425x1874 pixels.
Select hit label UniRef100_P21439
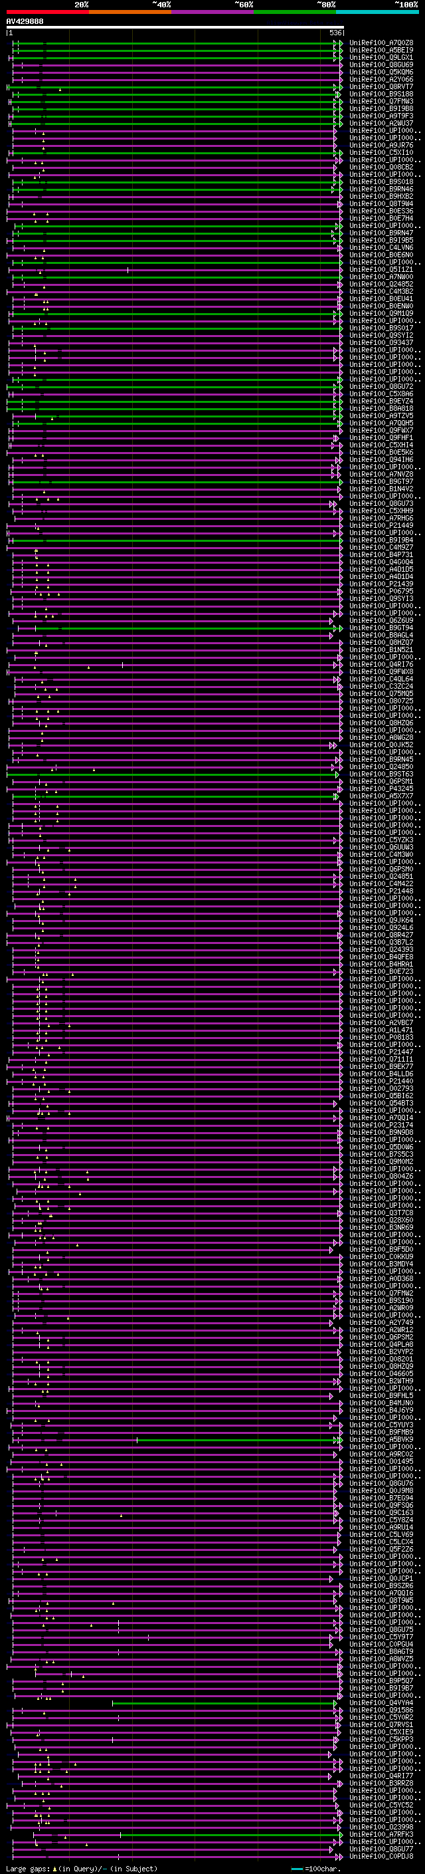pyautogui.click(x=381, y=584)
